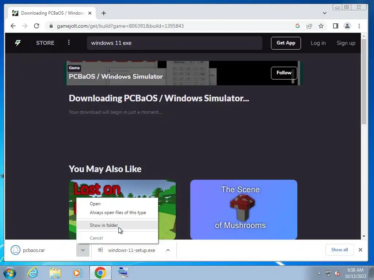
Task: Open the STORE page
Action: 45,43
